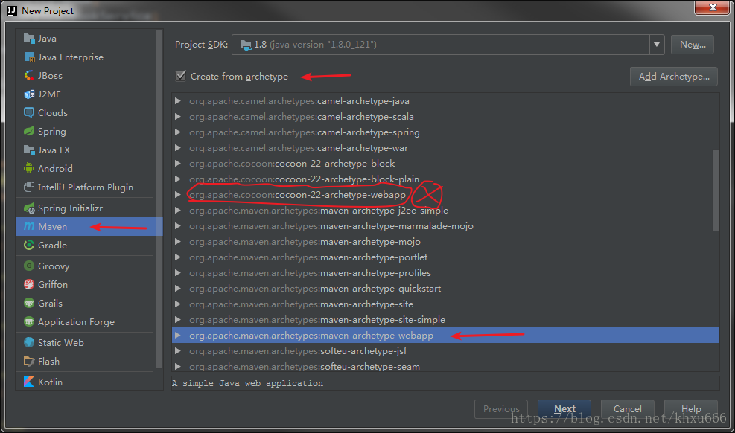Expand camel-archetype-scala node
The width and height of the screenshot is (735, 433).
pos(178,117)
